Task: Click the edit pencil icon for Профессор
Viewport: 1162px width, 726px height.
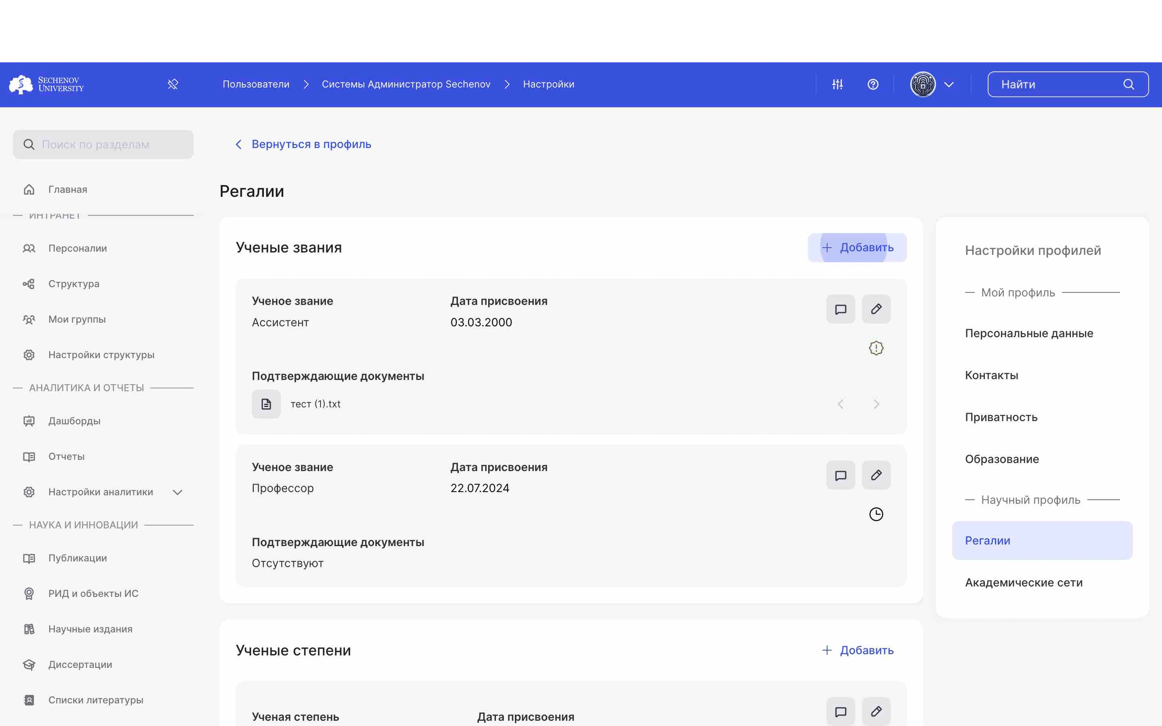Action: point(876,475)
